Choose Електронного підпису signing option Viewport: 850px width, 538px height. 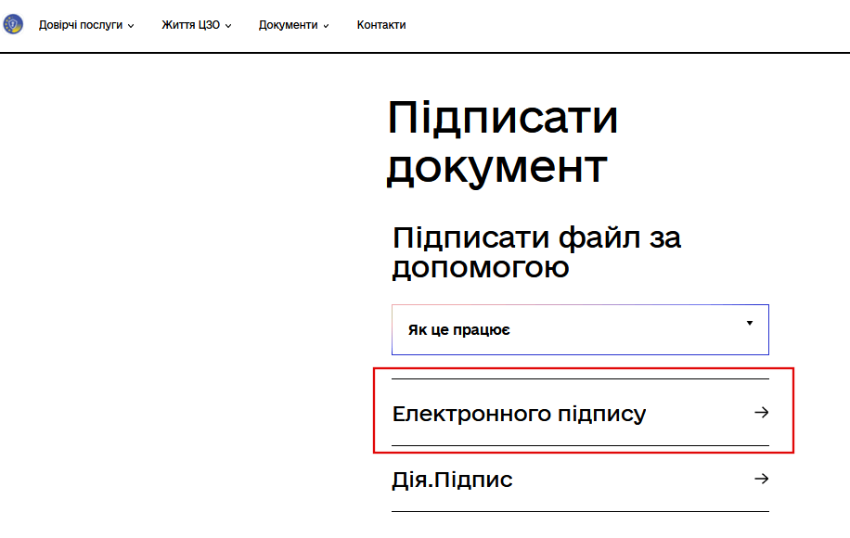pyautogui.click(x=580, y=412)
